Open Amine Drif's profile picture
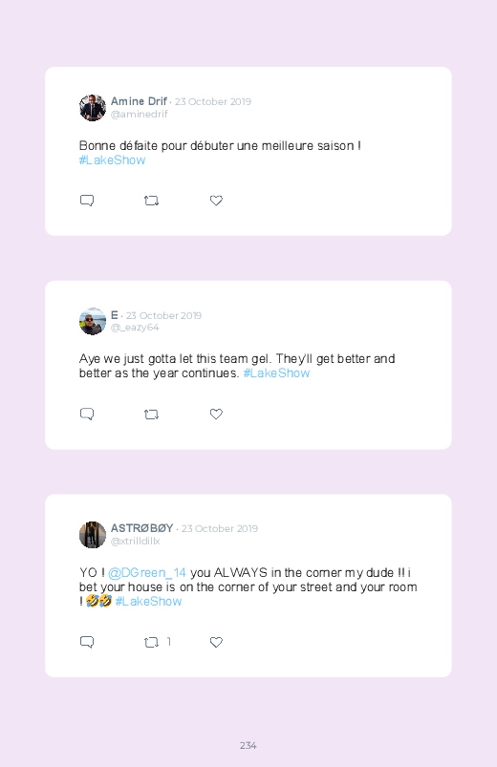 (93, 108)
